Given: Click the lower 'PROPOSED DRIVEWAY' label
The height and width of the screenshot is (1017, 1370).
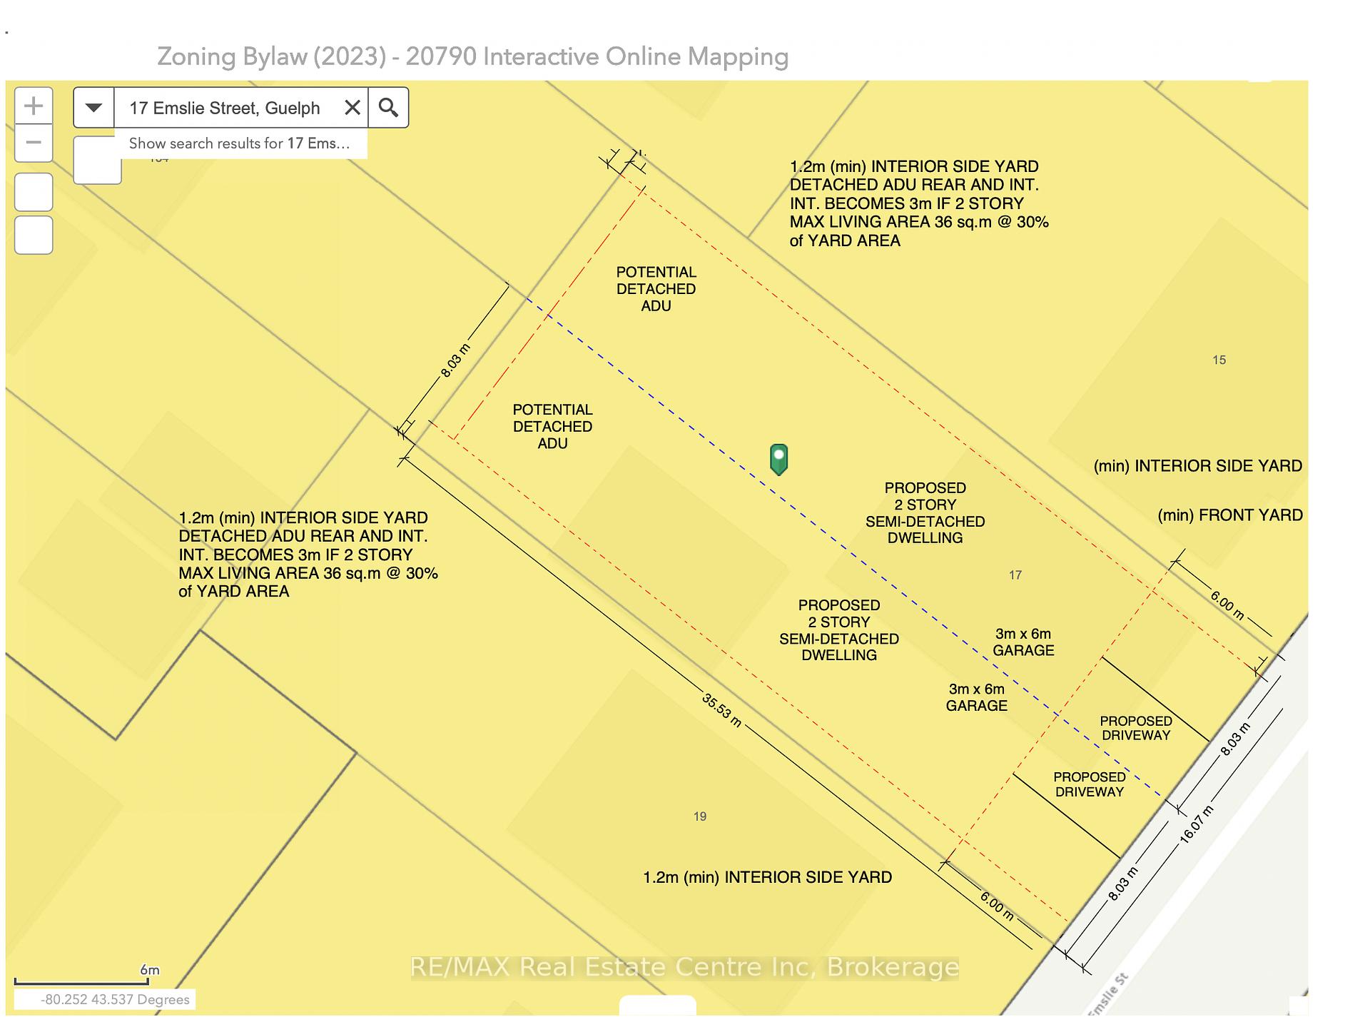Looking at the screenshot, I should (x=1090, y=784).
